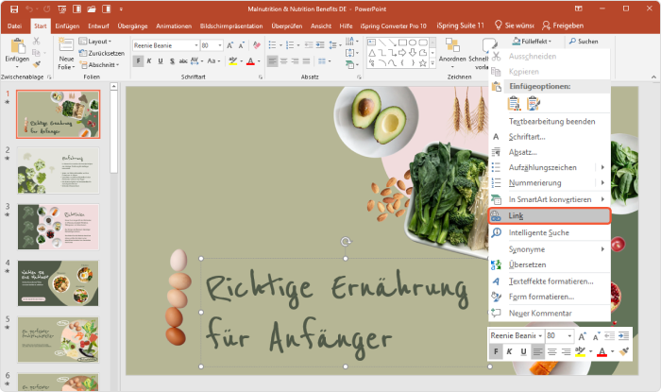This screenshot has width=661, height=392.
Task: Open Fülleffekt dropdown
Action: click(532, 42)
